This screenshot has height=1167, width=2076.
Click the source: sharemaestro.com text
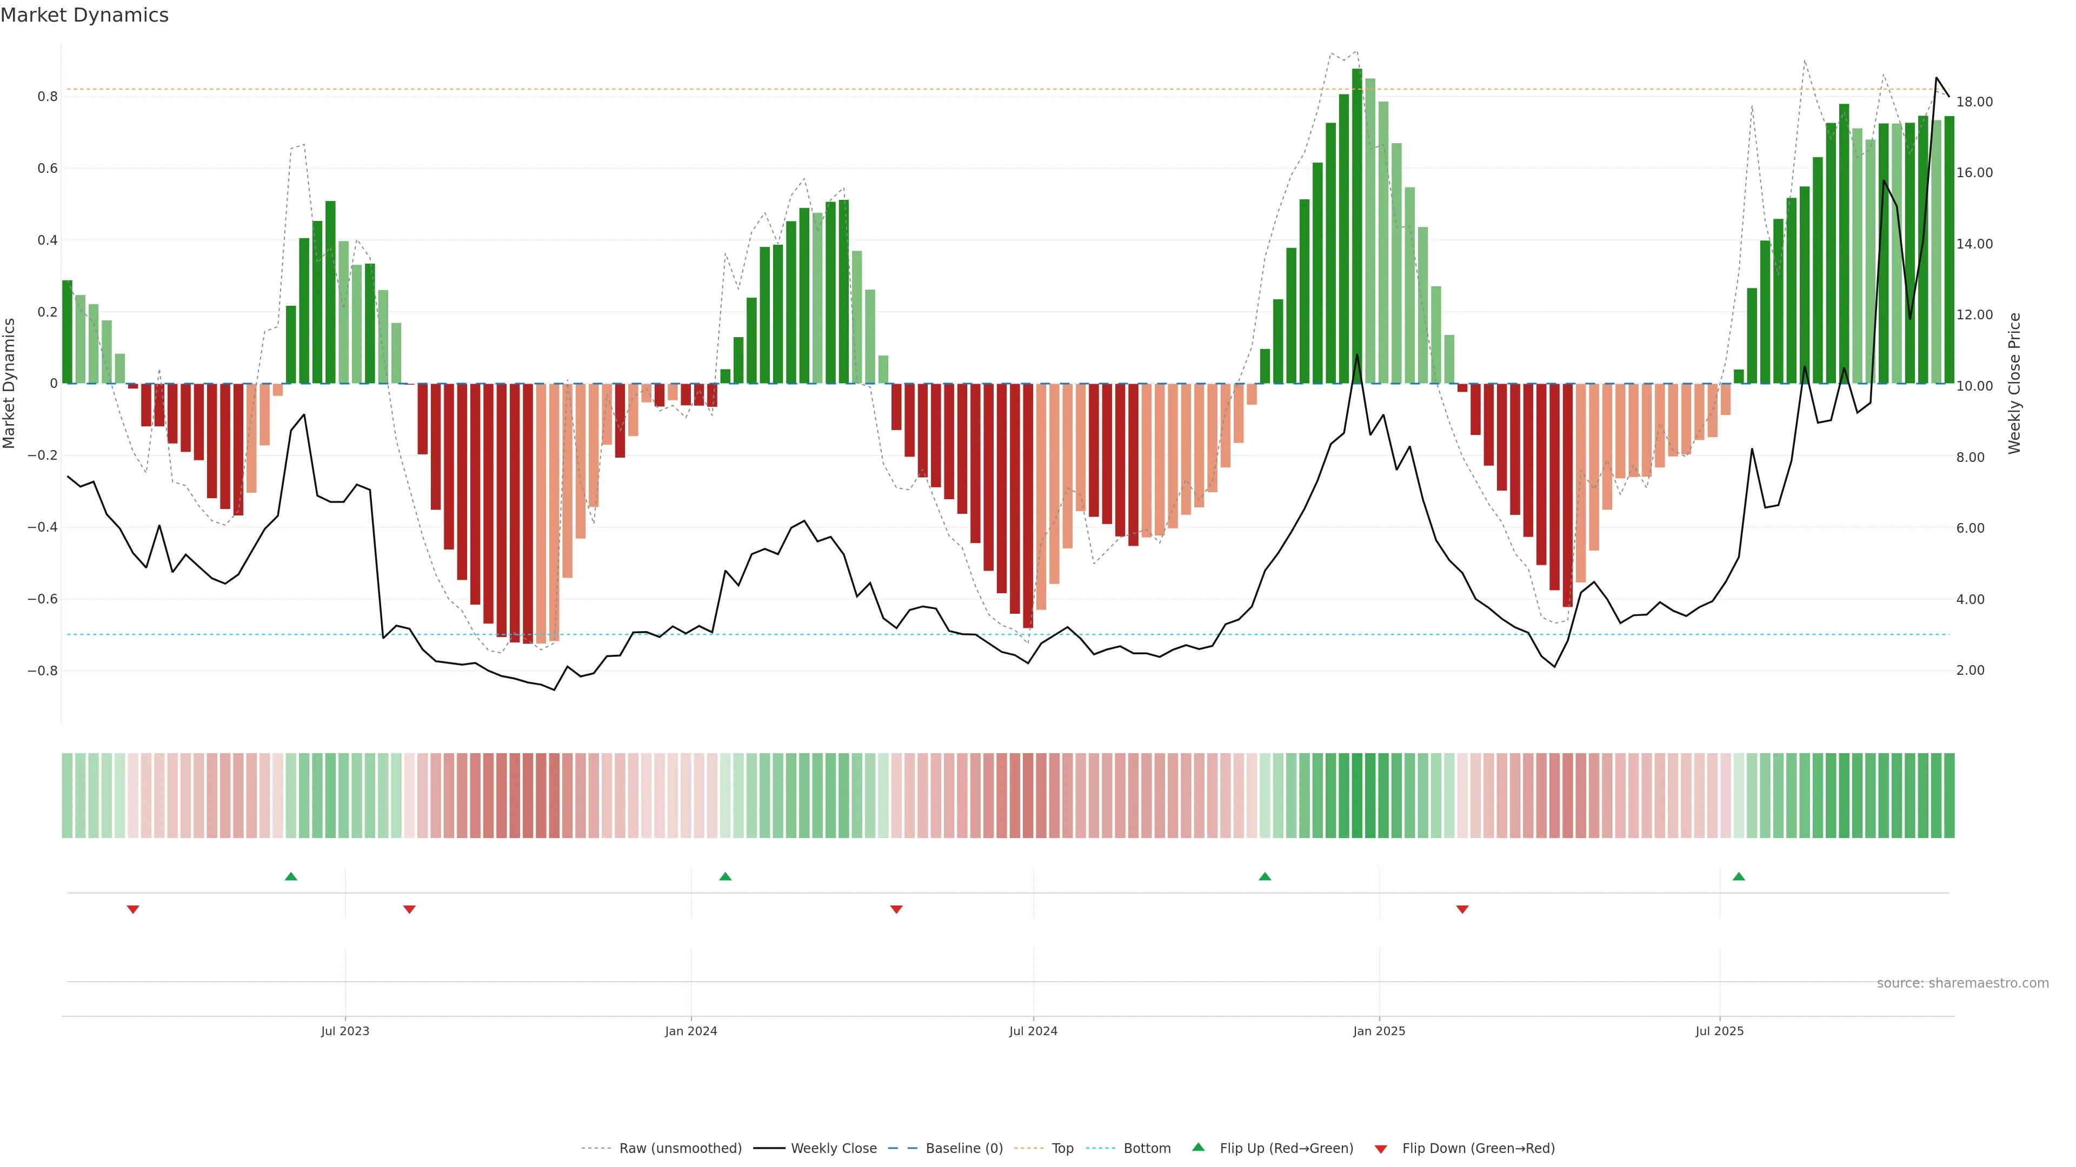coord(1962,983)
